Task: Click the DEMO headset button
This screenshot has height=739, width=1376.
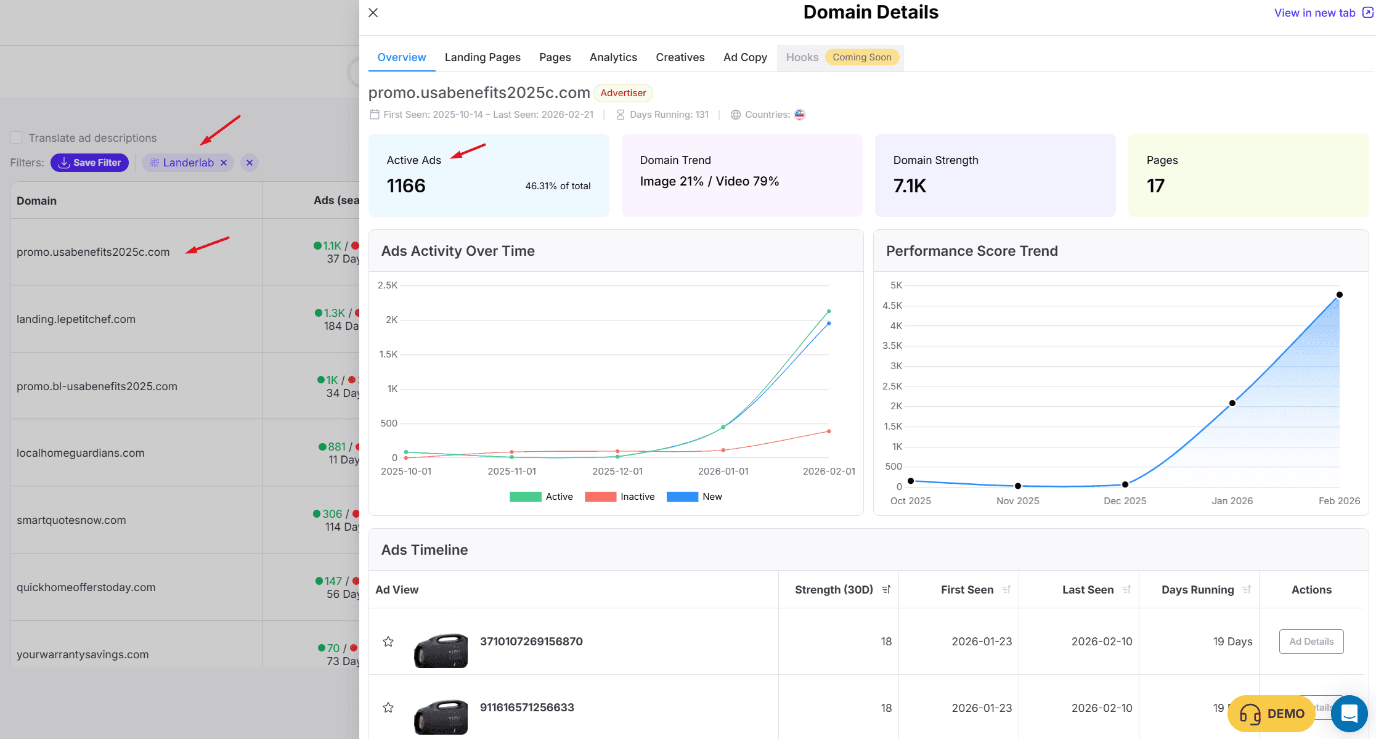Action: pos(1272,714)
